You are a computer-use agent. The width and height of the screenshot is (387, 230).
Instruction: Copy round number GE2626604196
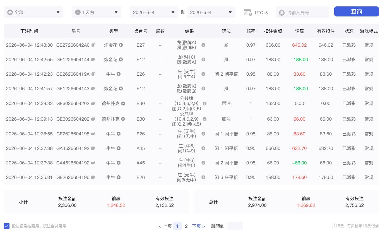point(93,177)
